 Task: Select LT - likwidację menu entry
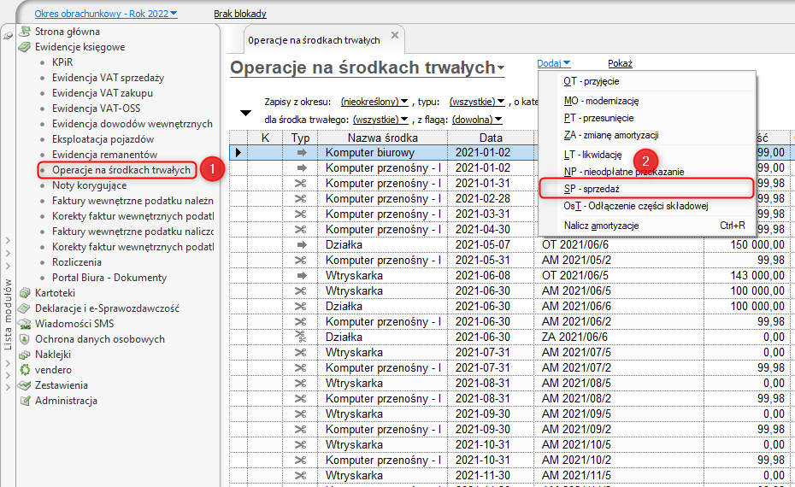[x=592, y=155]
